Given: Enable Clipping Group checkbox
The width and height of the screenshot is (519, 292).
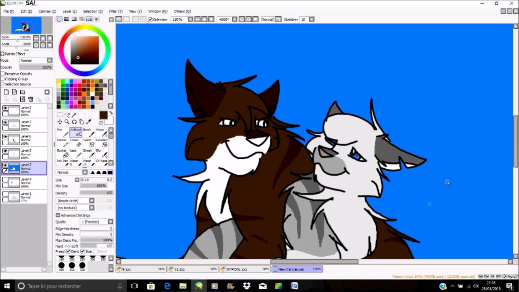Looking at the screenshot, I should coord(2,79).
